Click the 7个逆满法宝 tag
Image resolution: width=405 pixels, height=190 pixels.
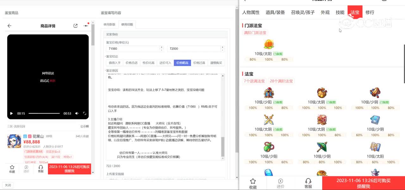click(x=255, y=81)
